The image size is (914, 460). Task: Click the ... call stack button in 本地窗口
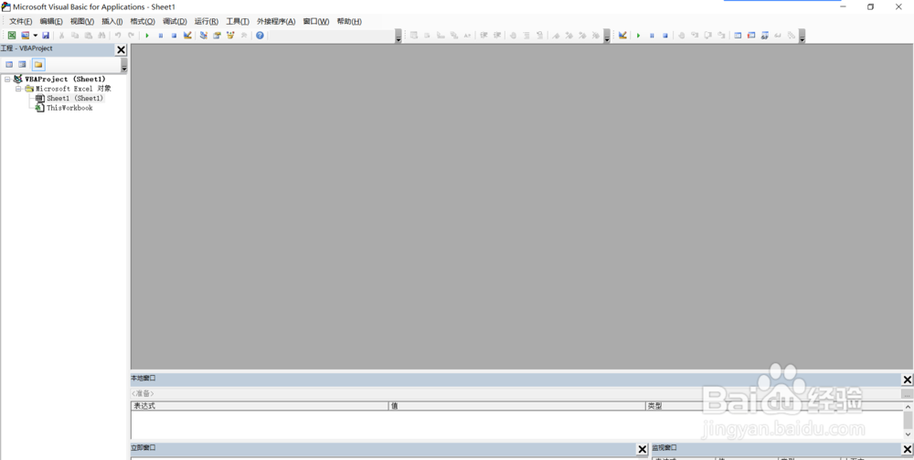(x=907, y=394)
